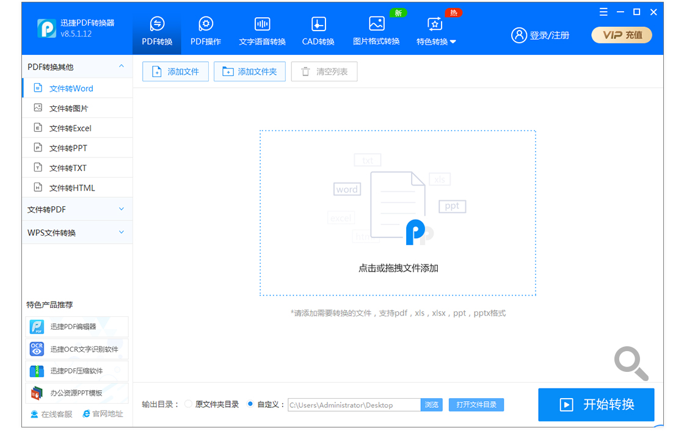Click the 添加文件夹 button
Viewport: 684px width, 436px height.
tap(250, 71)
